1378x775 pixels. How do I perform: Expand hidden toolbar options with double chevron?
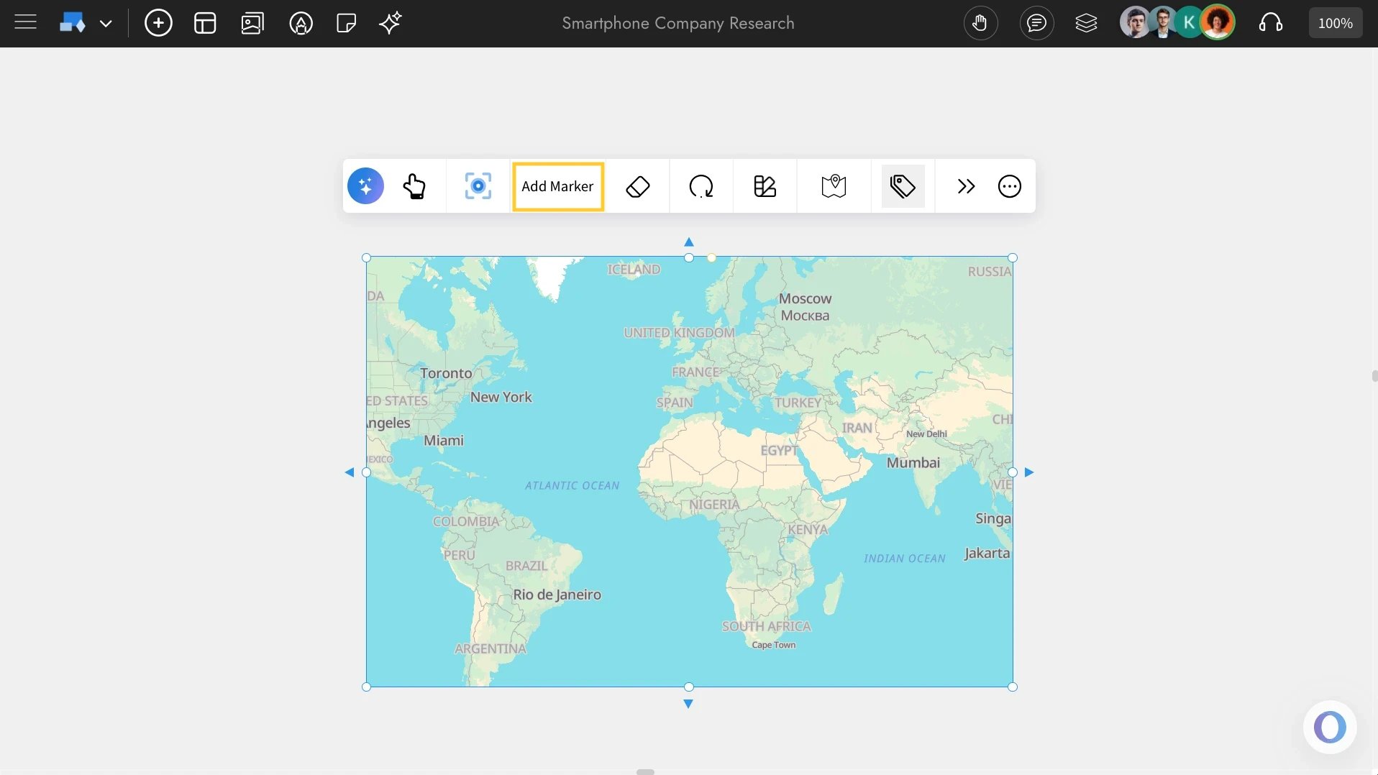point(966,186)
